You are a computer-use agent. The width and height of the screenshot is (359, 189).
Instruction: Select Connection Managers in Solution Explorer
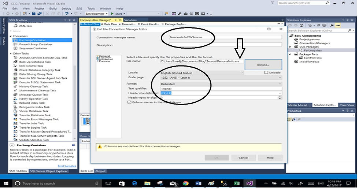pyautogui.click(x=312, y=43)
